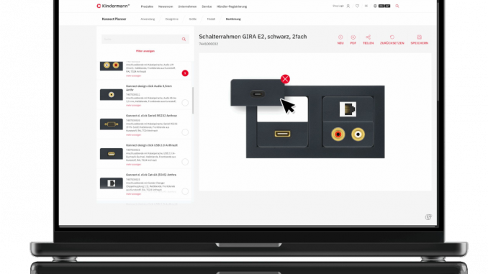
Task: Click 'Filter anzeigen' link
Action: pos(145,51)
